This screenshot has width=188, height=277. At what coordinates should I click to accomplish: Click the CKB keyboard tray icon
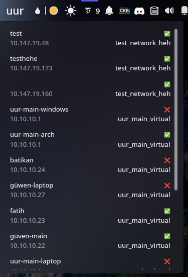[124, 11]
